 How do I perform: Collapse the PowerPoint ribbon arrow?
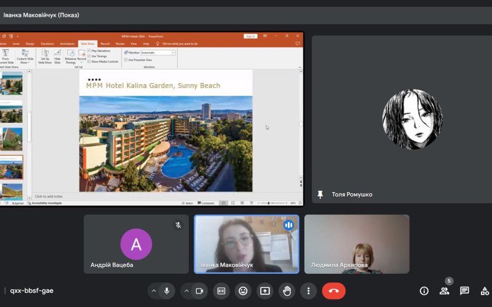pyautogui.click(x=300, y=67)
